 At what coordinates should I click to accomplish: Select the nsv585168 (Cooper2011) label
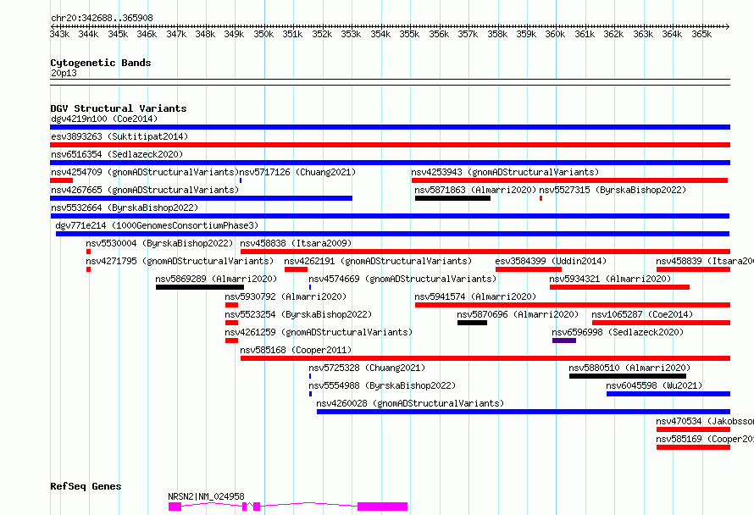pos(296,350)
